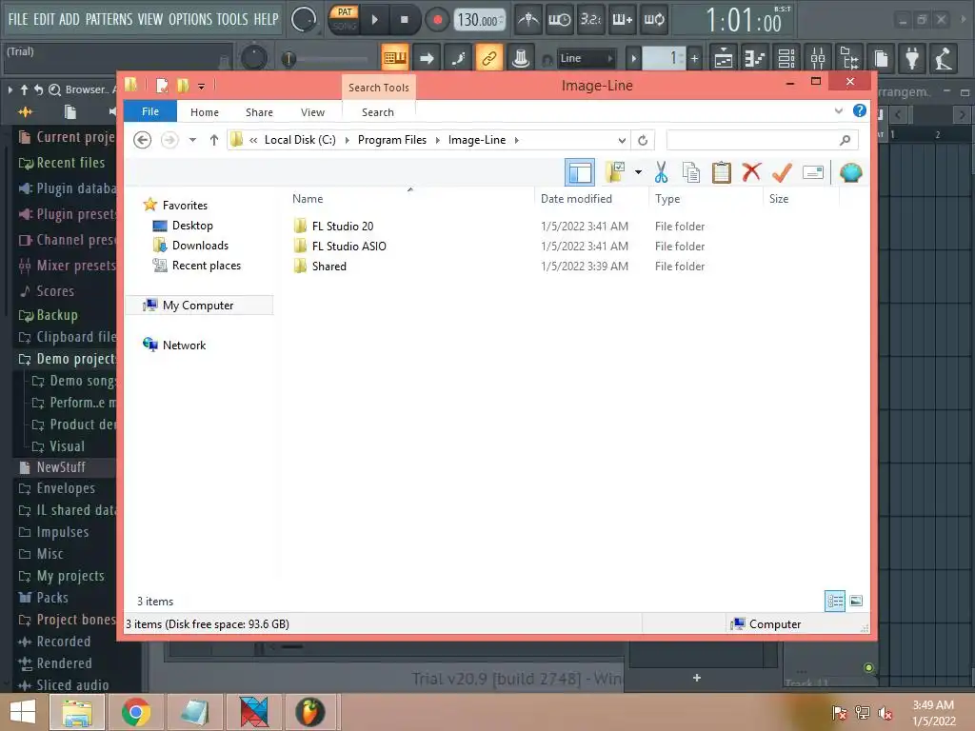
Task: Switch to details view icon at bottom
Action: tap(834, 602)
